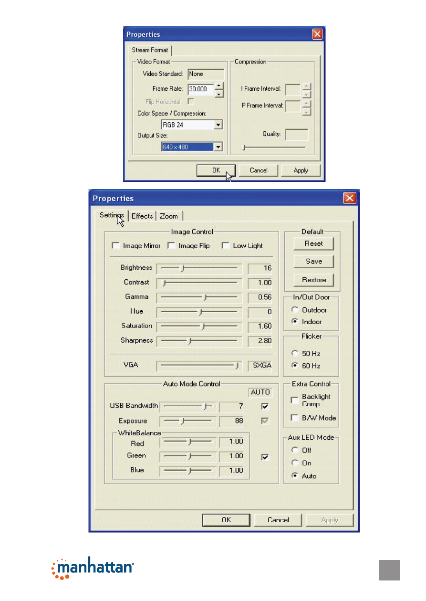
Task: Enable Backlight Comp. checkbox
Action: [x=295, y=400]
